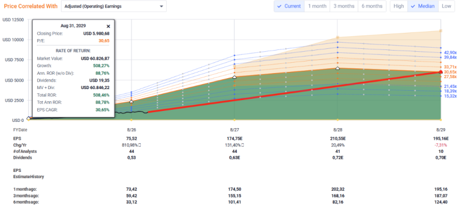Open the Adjusted (Operating) Earnings dropdown
The width and height of the screenshot is (460, 211).
point(113,6)
